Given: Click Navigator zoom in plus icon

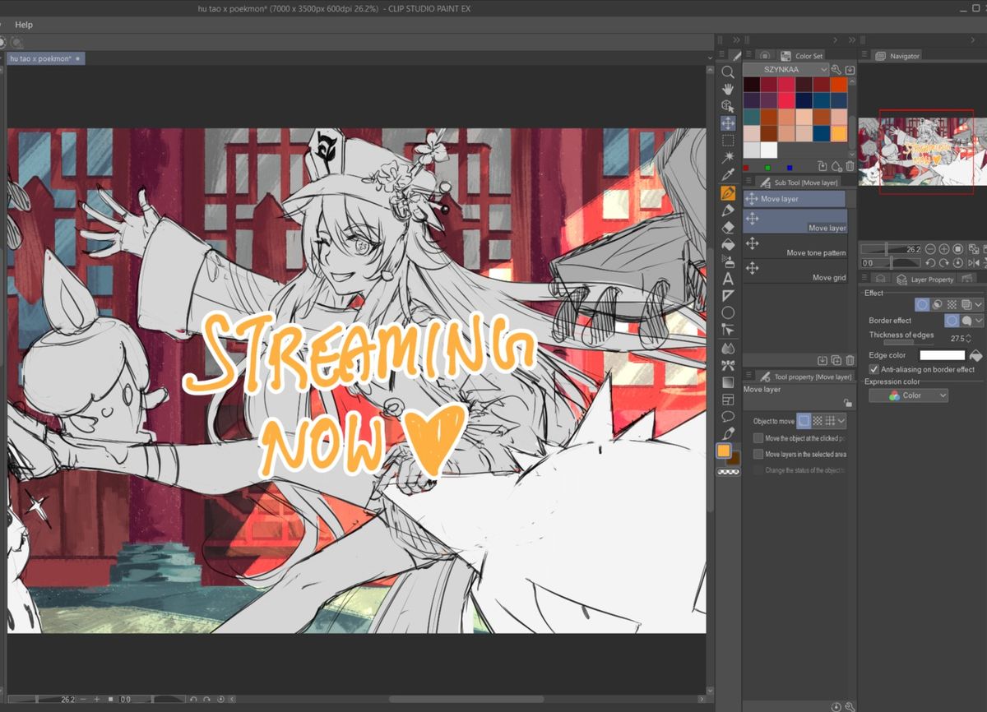Looking at the screenshot, I should (944, 249).
